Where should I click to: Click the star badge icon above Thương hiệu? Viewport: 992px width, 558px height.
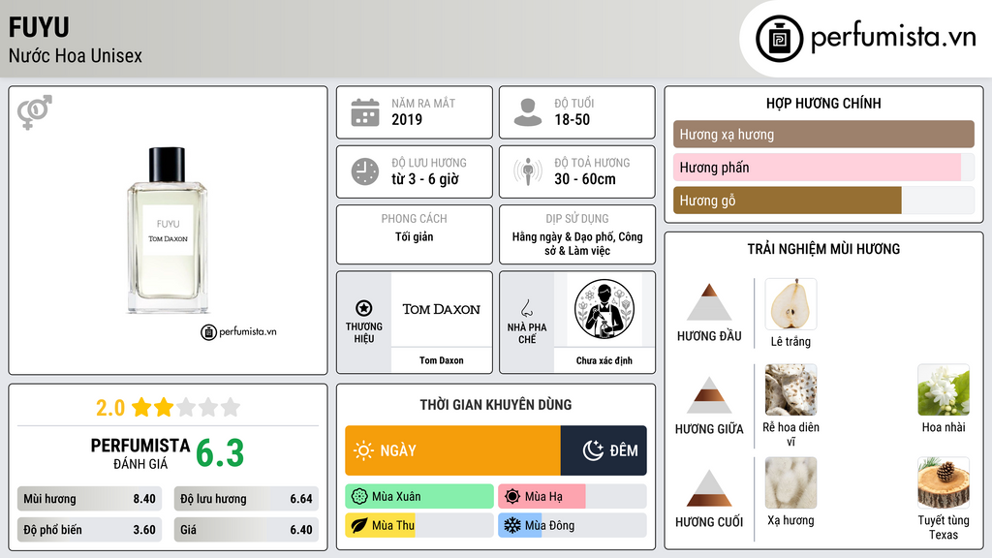pyautogui.click(x=364, y=308)
